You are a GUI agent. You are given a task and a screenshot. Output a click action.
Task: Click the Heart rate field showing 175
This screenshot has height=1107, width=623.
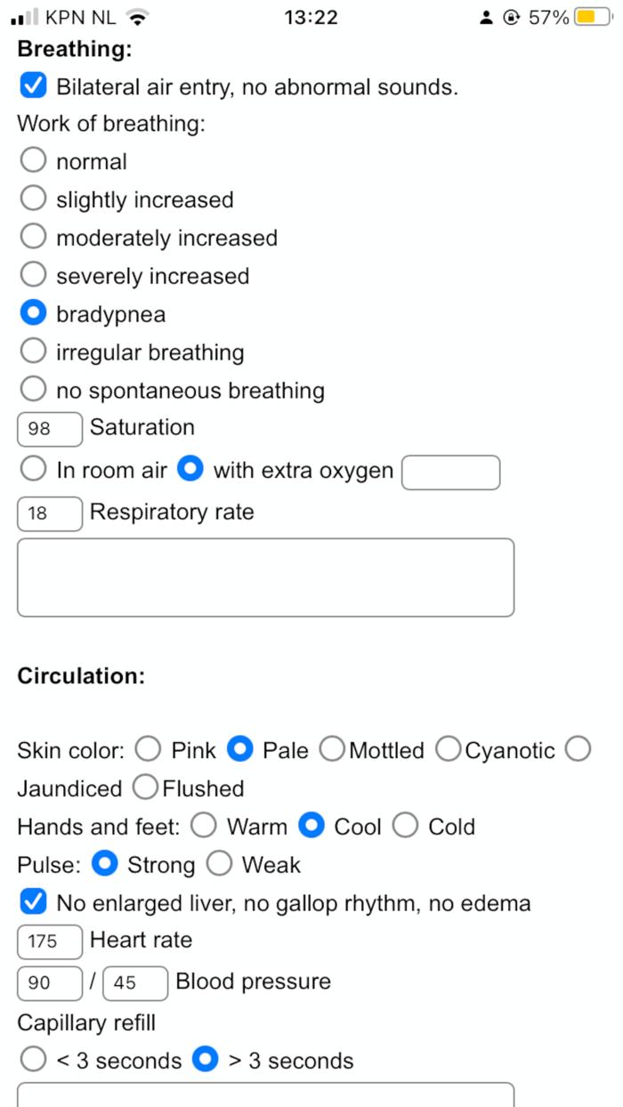point(49,941)
